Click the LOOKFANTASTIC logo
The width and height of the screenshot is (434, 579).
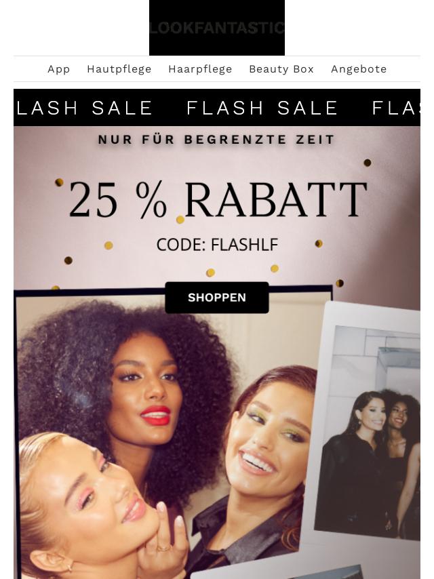point(217,28)
